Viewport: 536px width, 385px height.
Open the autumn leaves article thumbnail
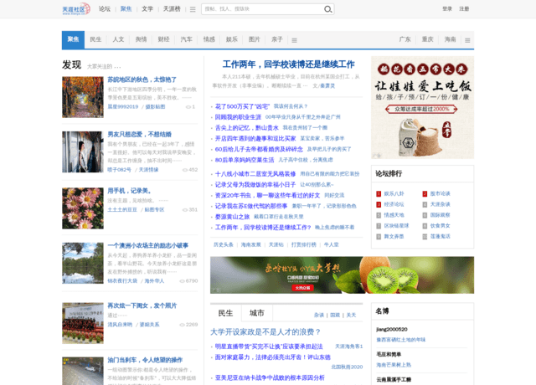82,97
